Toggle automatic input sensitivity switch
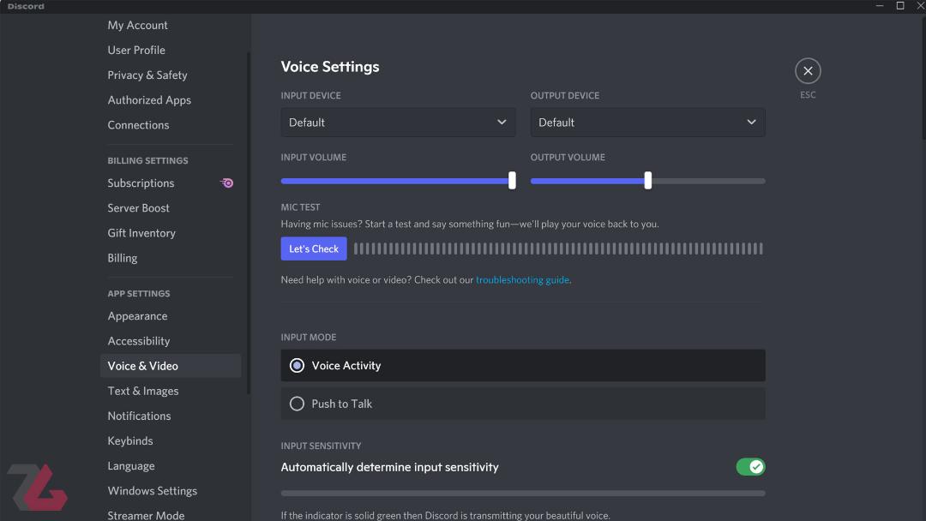 (750, 467)
